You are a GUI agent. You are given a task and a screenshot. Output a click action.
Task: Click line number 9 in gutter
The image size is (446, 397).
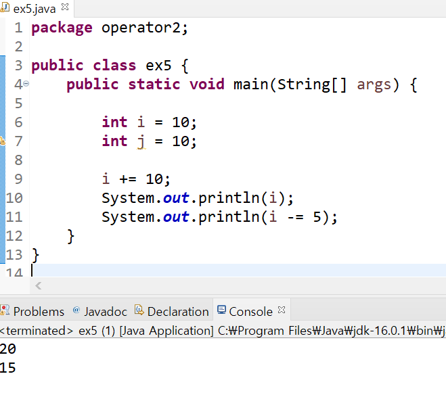pyautogui.click(x=18, y=179)
